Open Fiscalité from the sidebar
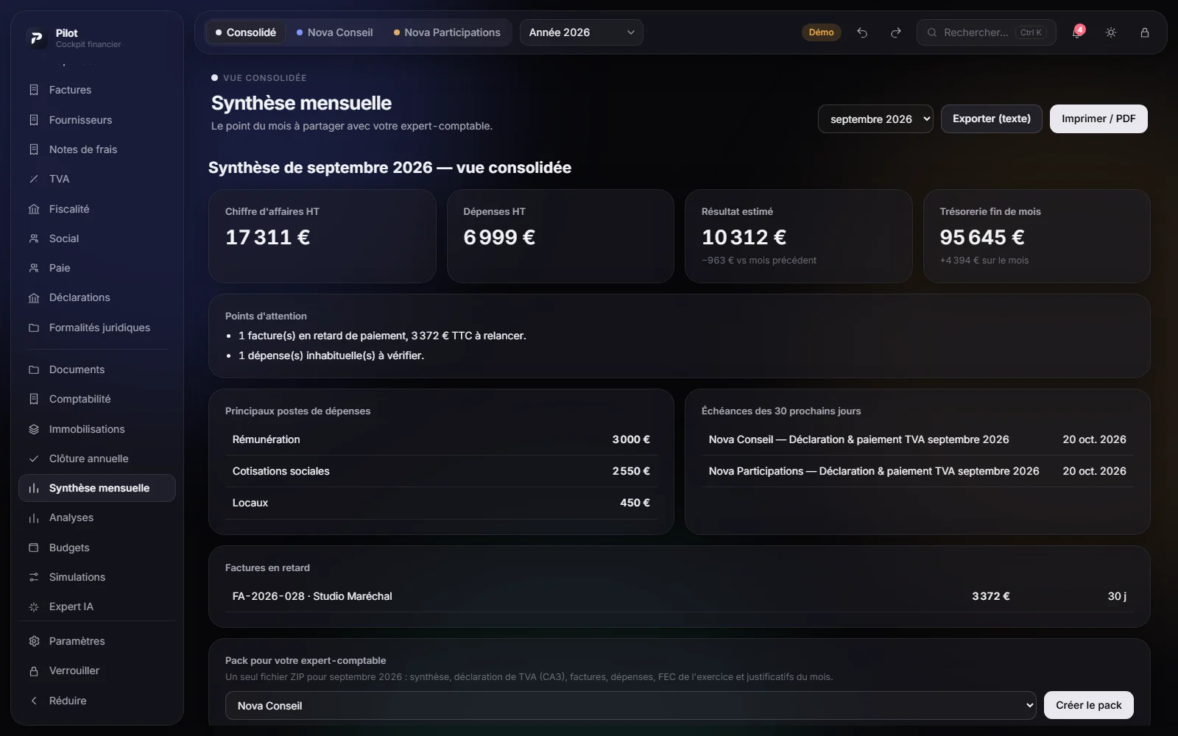The width and height of the screenshot is (1178, 736). 96,209
